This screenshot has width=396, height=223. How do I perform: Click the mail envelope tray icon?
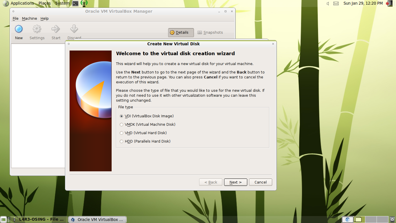coord(336,3)
